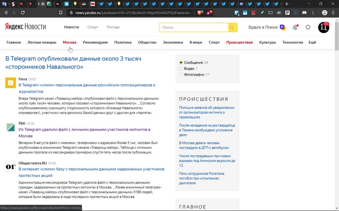
Task: Switch to the NBC peacock browser tab
Action: (x=84, y=4)
